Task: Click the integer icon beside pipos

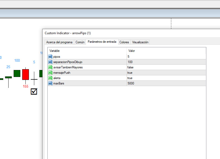Action: pos(50,57)
